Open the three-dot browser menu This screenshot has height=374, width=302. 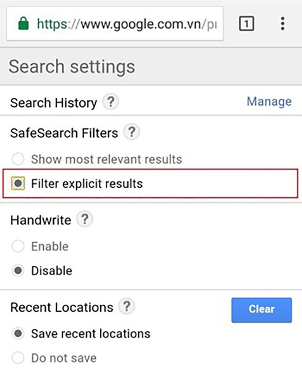[x=282, y=24]
